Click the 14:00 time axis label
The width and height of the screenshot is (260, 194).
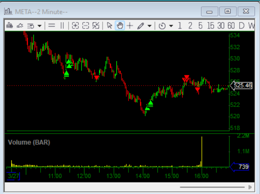pyautogui.click(x=143, y=176)
